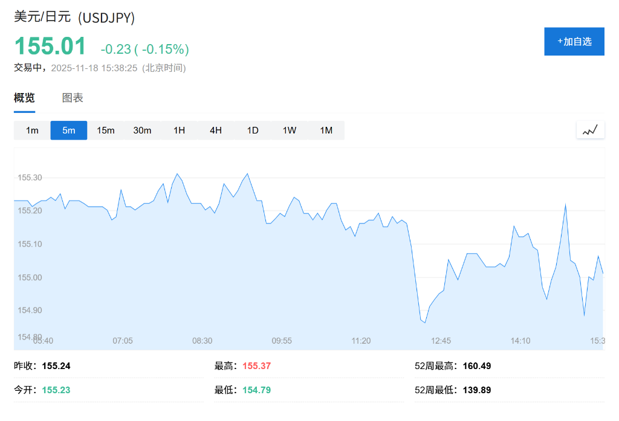Click the 最低 low value 154.79
This screenshot has width=619, height=421.
click(256, 390)
